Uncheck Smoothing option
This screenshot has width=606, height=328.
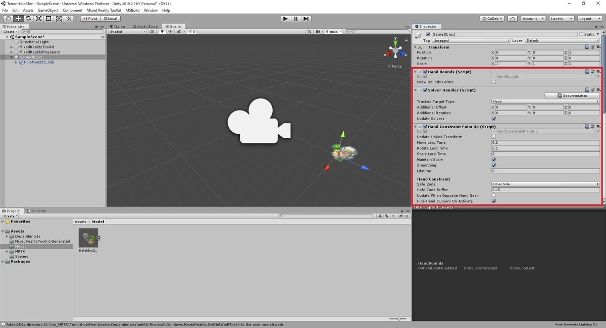pos(493,165)
